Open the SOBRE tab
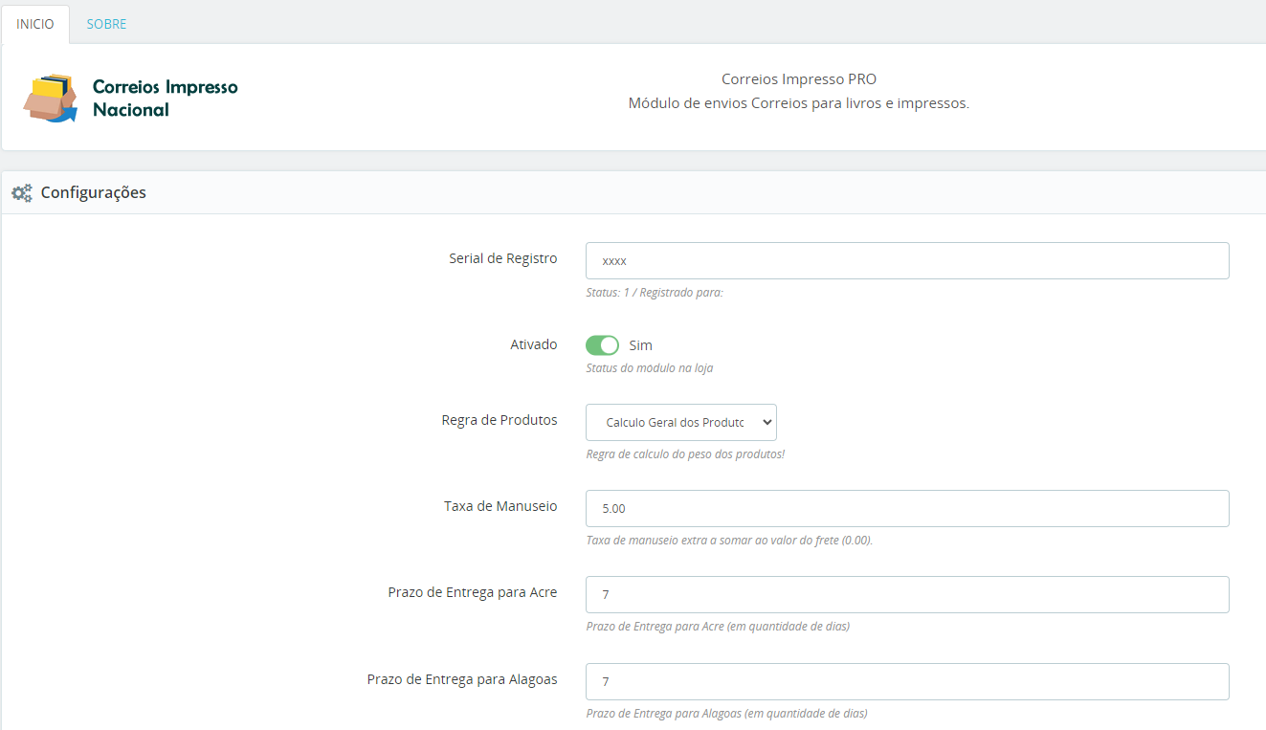This screenshot has width=1266, height=730. (x=106, y=24)
